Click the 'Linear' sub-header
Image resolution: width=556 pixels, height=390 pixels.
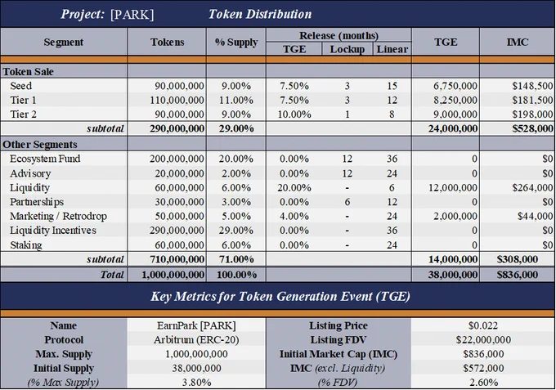click(x=392, y=49)
